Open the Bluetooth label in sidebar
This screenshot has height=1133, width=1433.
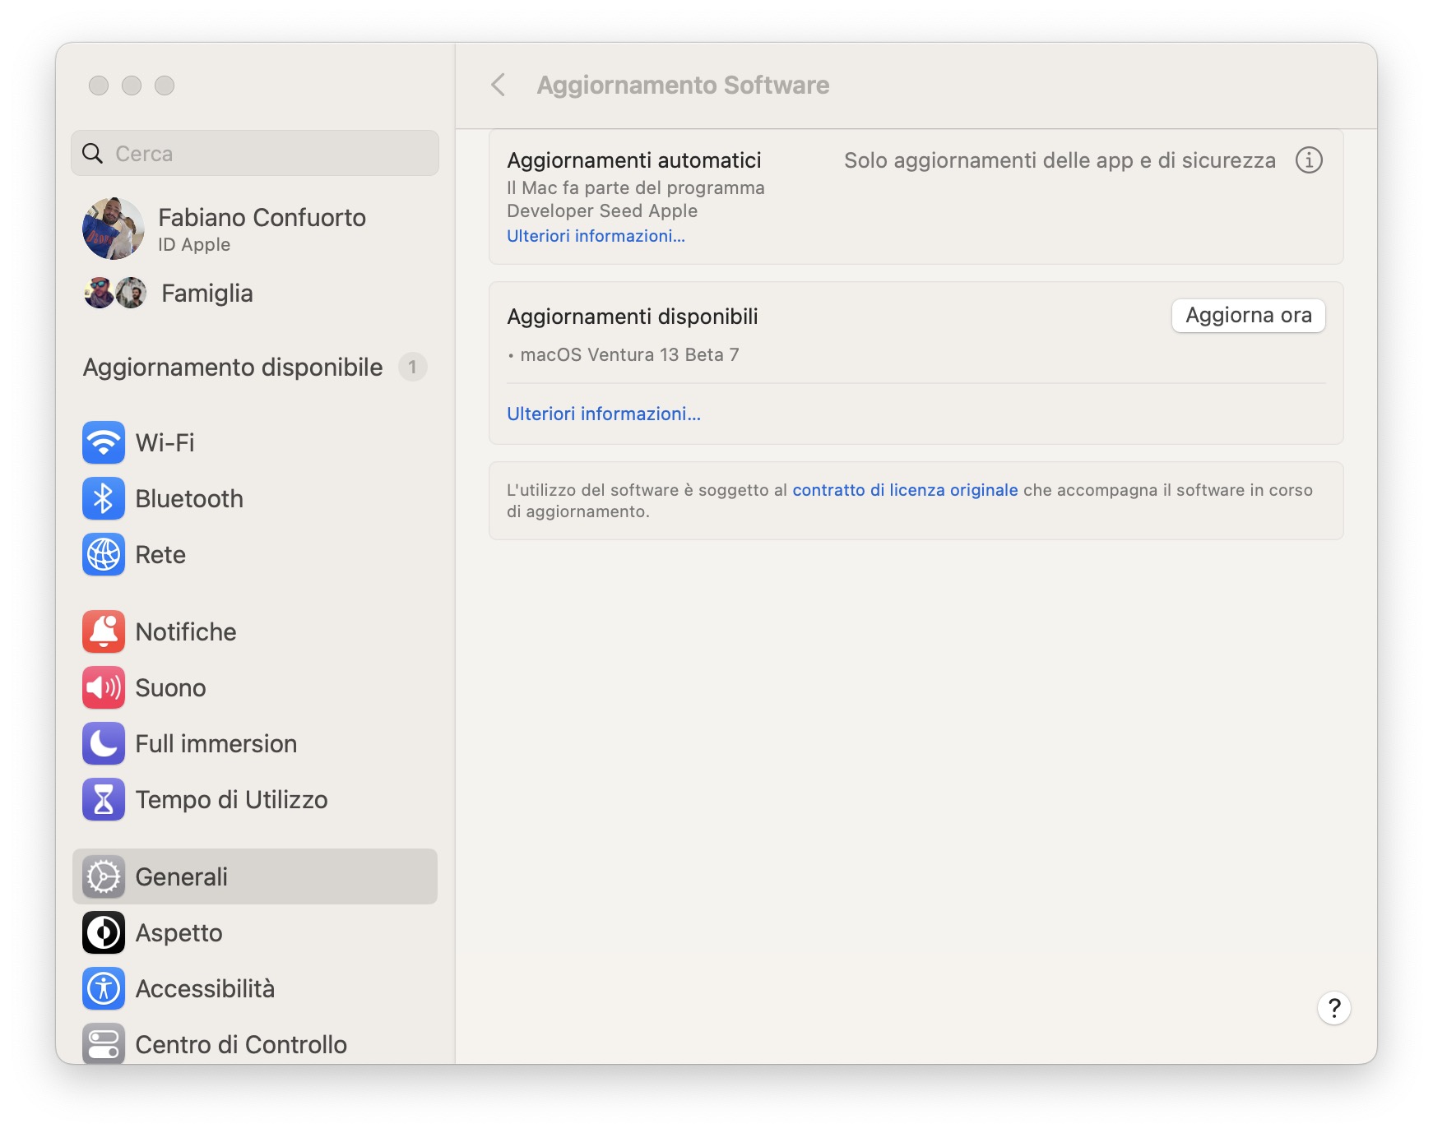click(x=189, y=499)
